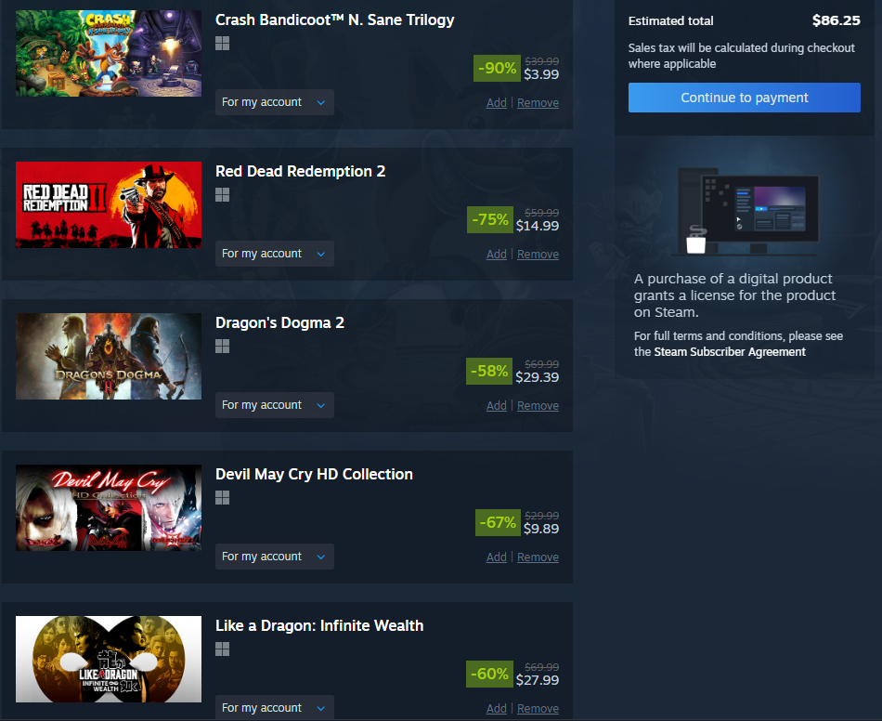Open the Devil May Cry HD Collection thumbnail
The image size is (882, 721).
pyautogui.click(x=109, y=507)
